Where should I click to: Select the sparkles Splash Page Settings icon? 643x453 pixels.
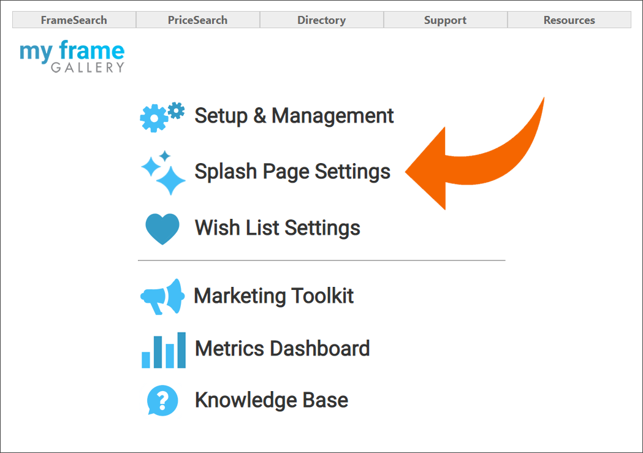tap(162, 171)
